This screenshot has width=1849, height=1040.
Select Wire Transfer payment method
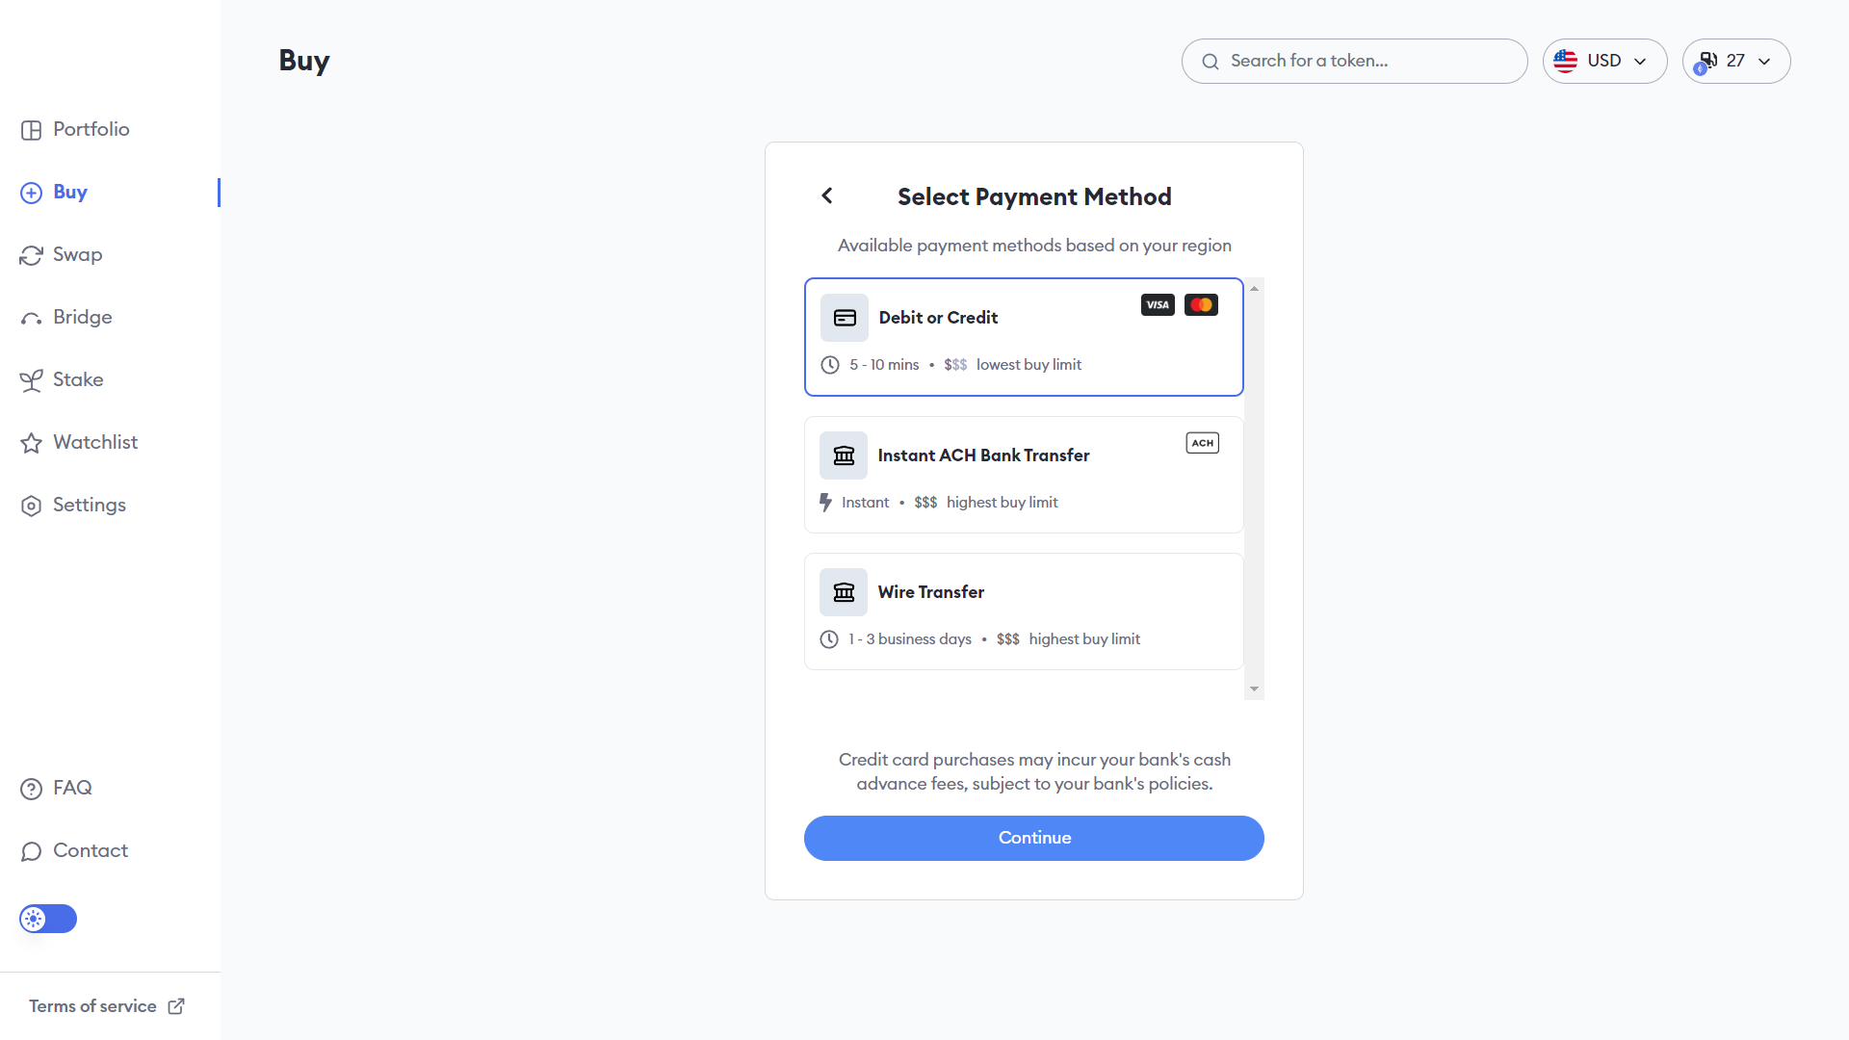click(1024, 611)
